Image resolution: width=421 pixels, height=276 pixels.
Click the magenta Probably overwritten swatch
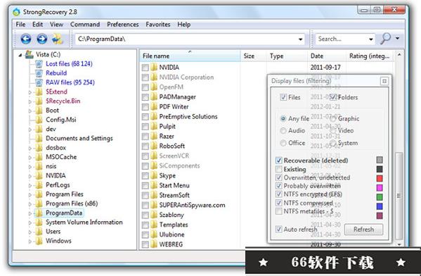pyautogui.click(x=380, y=187)
